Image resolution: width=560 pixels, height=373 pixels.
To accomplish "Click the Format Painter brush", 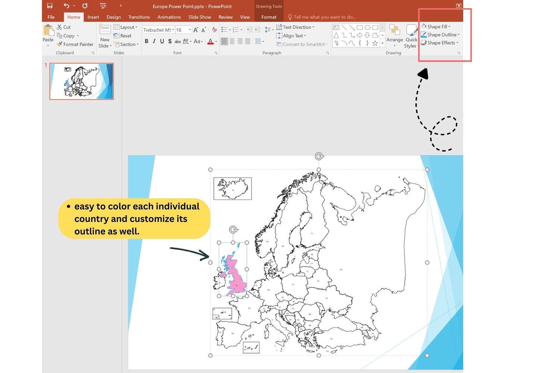I will 59,44.
